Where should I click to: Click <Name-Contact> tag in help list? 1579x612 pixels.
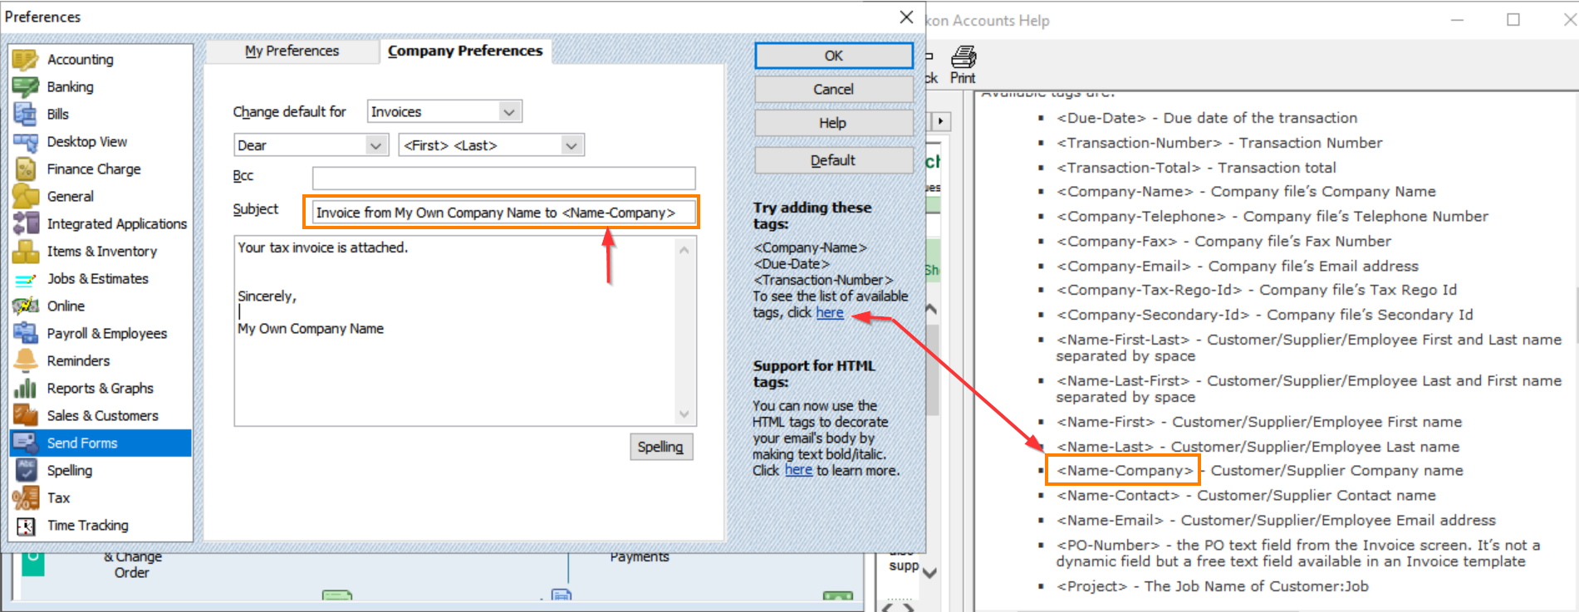(x=1118, y=495)
